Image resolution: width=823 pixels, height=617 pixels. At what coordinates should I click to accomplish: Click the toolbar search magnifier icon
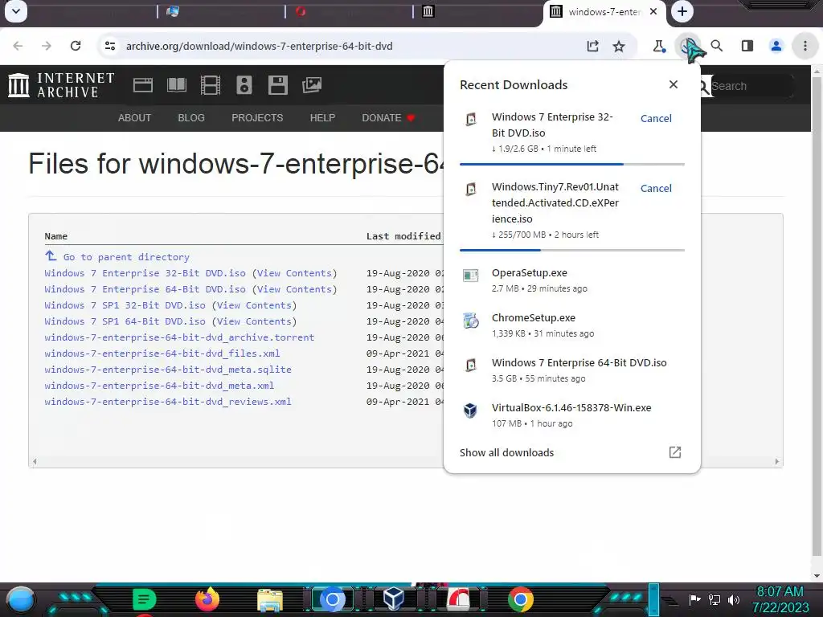pos(716,46)
